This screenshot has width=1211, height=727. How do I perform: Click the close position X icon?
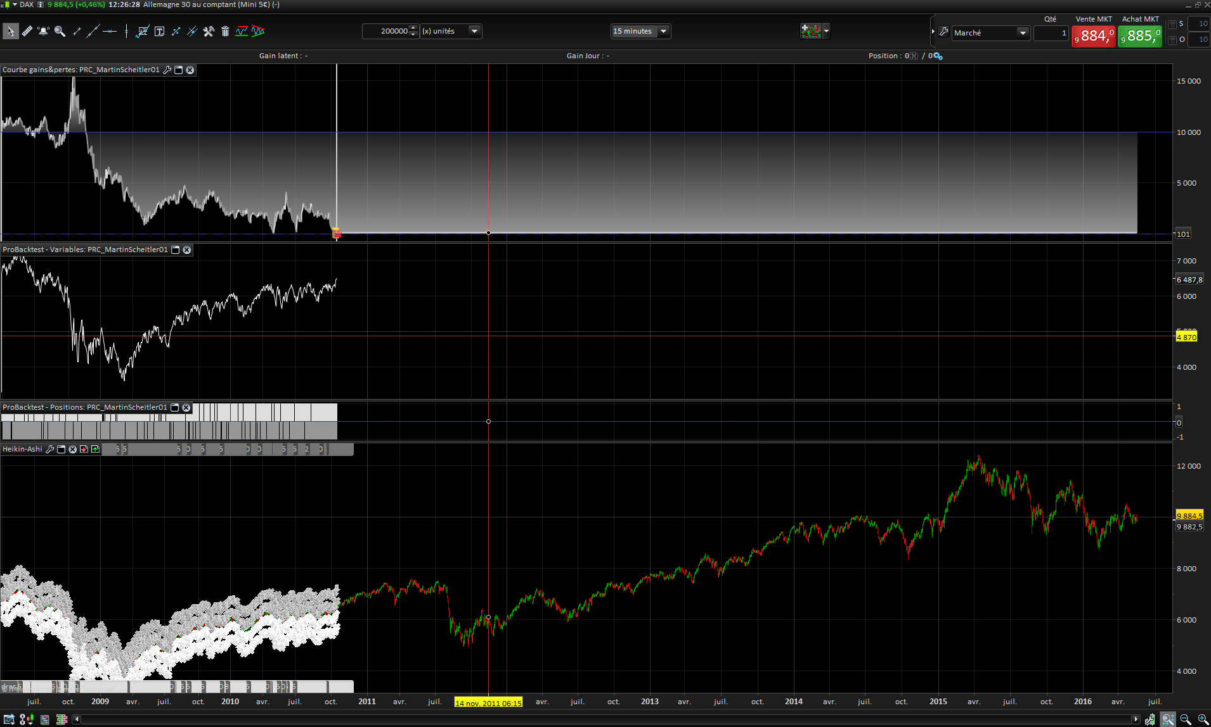tap(914, 56)
